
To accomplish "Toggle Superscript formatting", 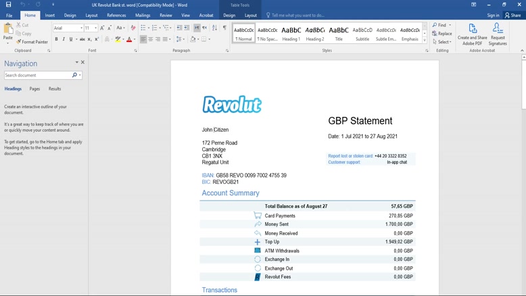I will 97,39.
